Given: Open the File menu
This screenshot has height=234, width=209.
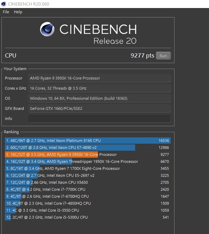Looking at the screenshot, I should pos(6,12).
